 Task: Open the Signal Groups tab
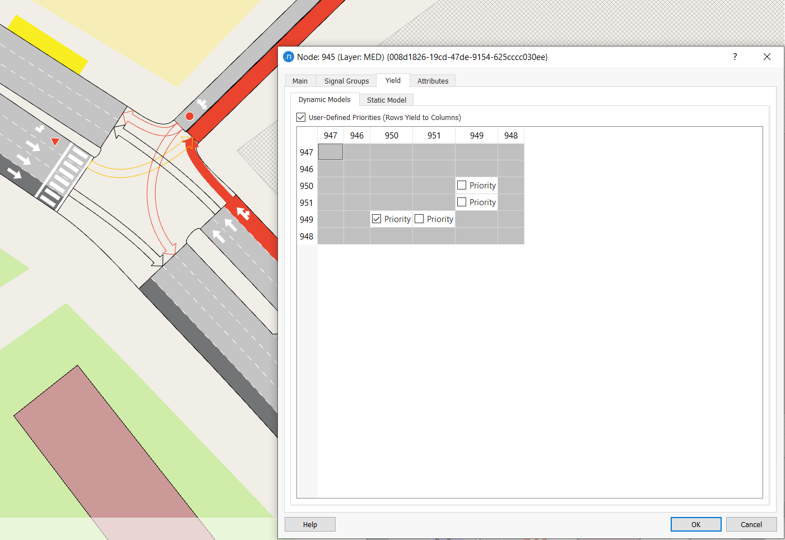(346, 81)
